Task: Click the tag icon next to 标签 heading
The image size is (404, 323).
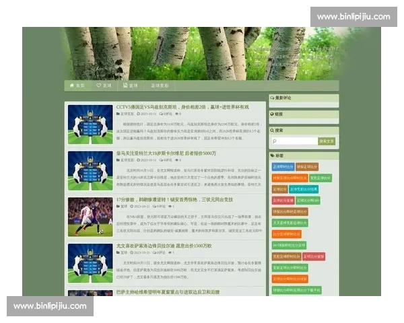Action: coord(272,155)
